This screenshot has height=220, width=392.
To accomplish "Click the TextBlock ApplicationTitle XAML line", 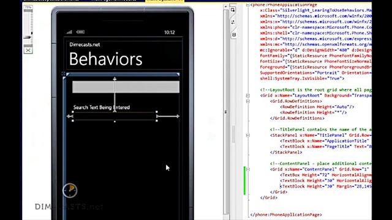I will (x=325, y=141).
